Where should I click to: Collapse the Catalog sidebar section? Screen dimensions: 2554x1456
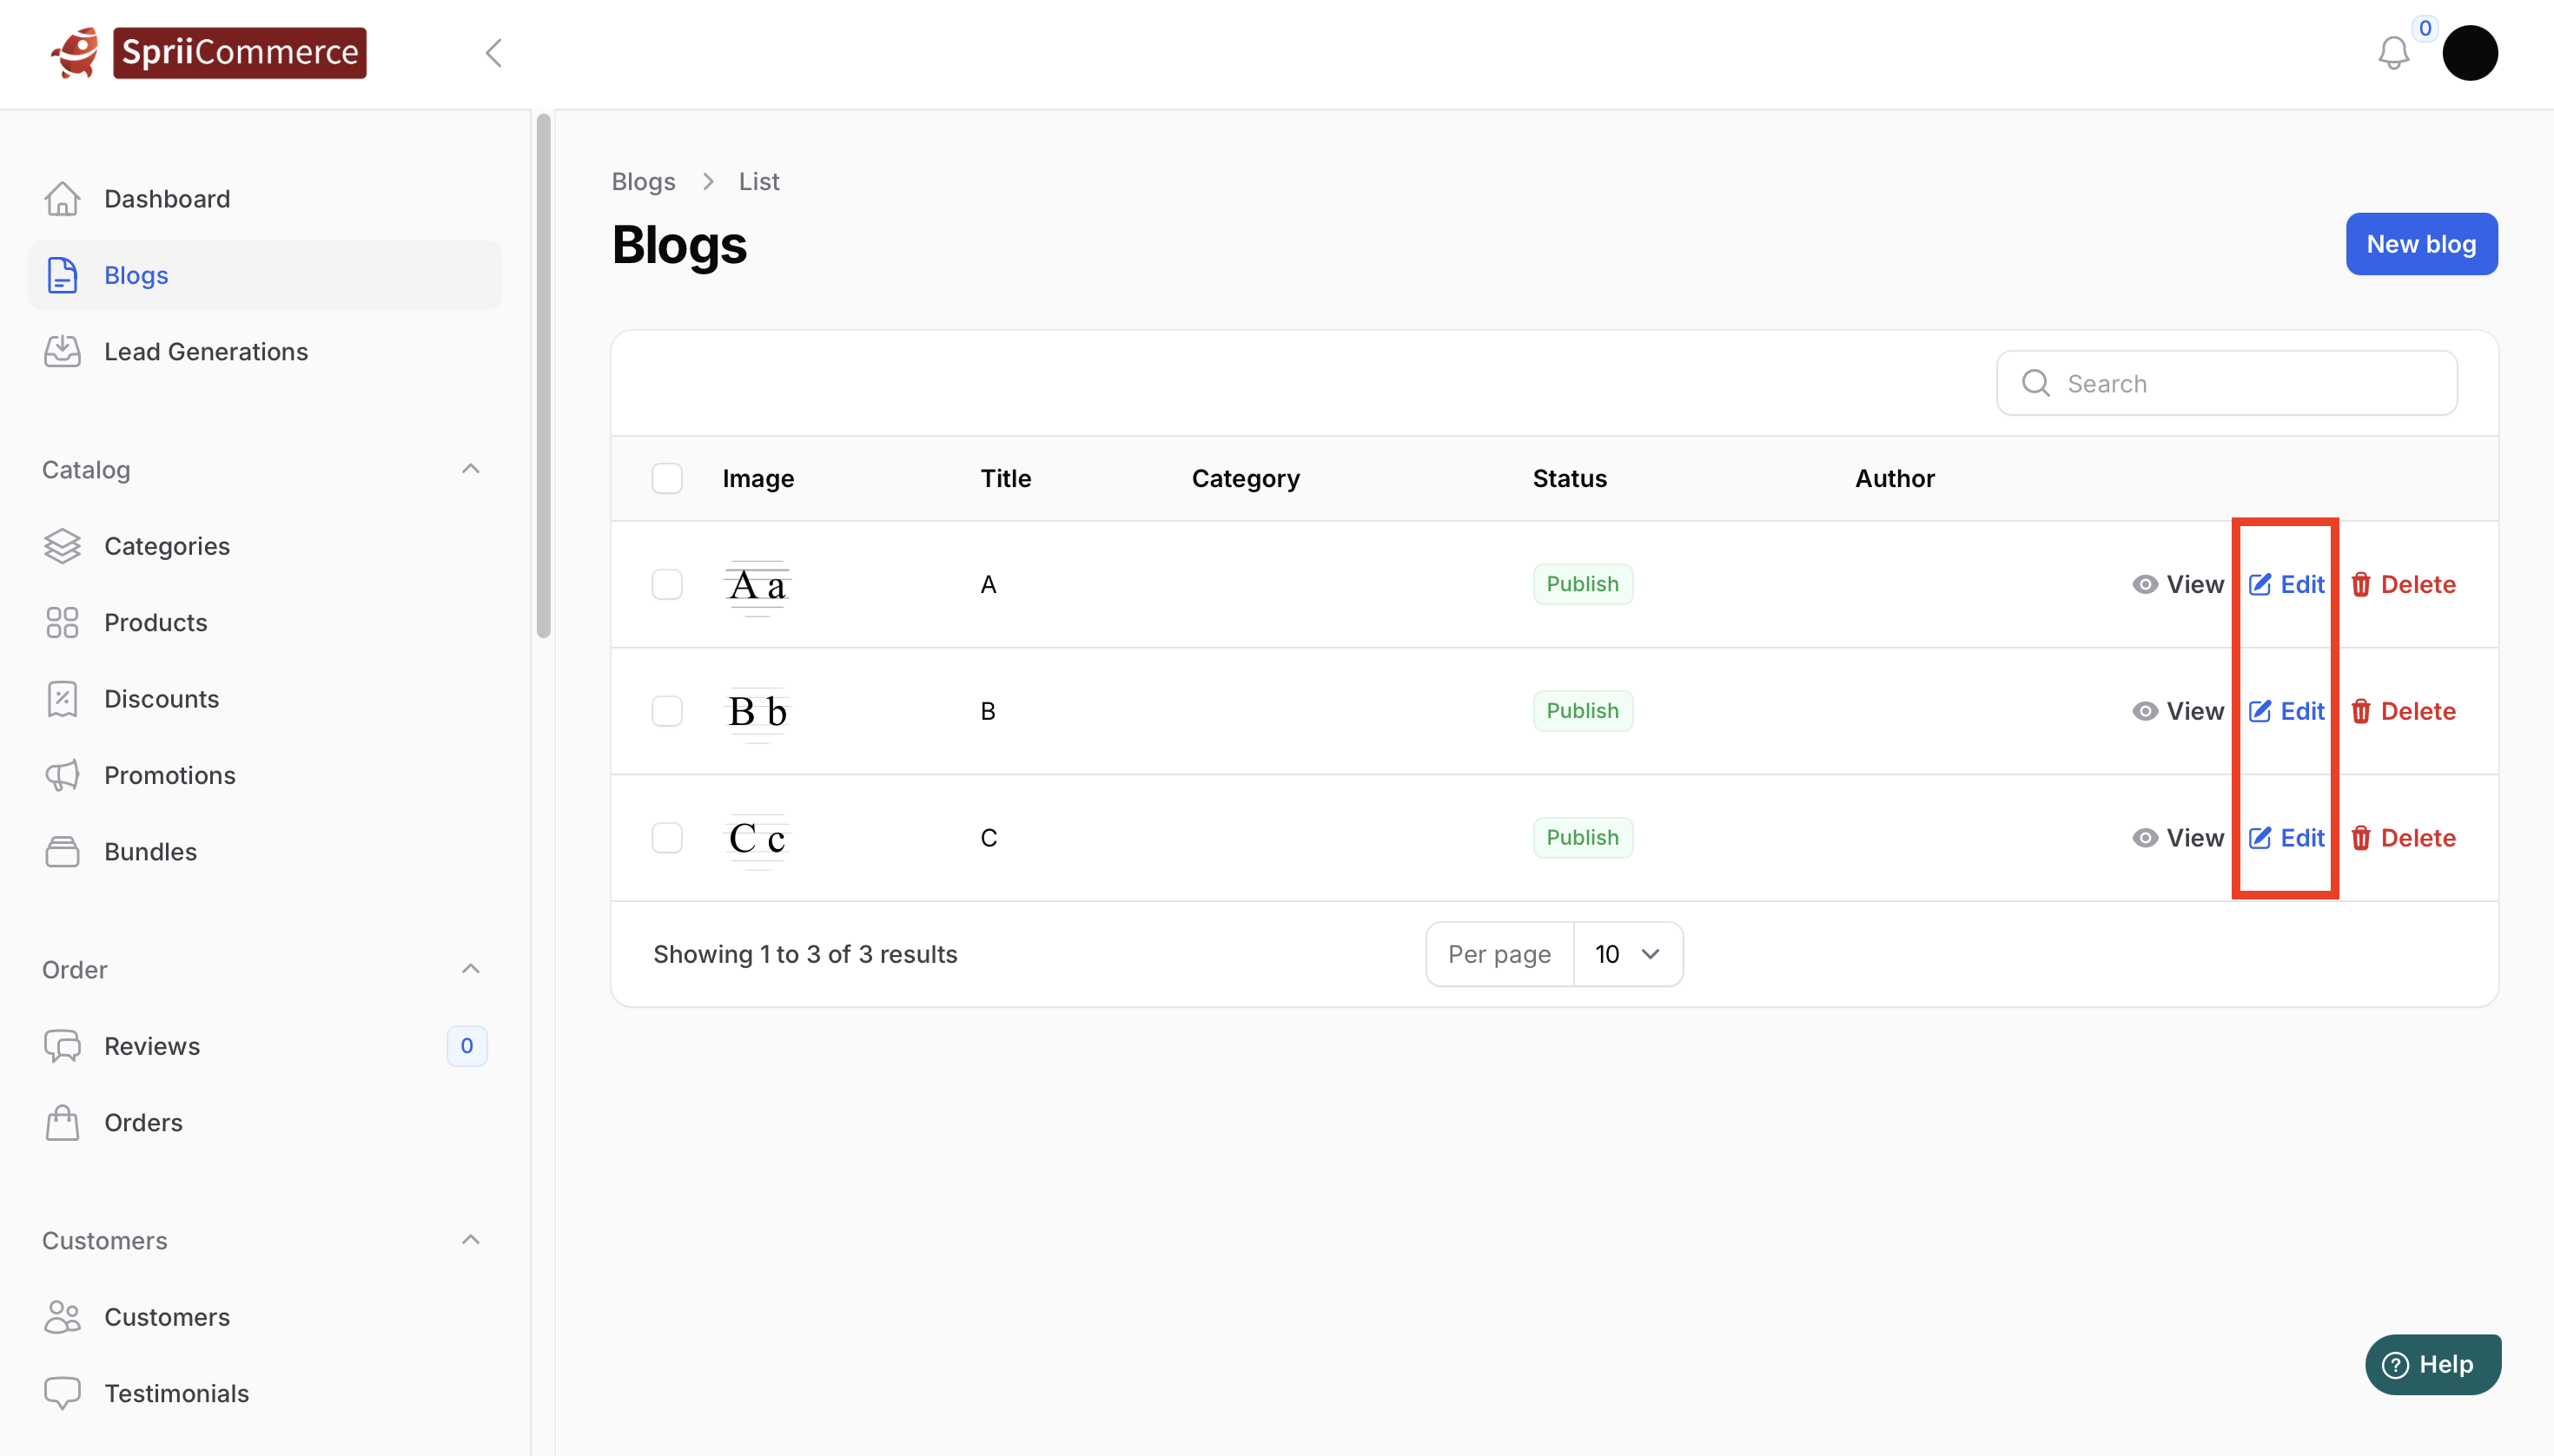point(470,469)
